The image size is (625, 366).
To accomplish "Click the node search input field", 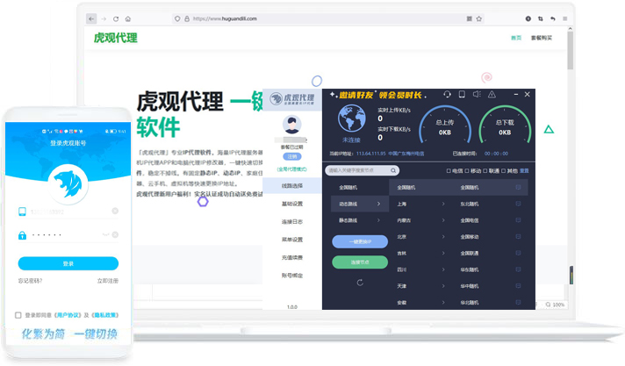I will click(362, 170).
